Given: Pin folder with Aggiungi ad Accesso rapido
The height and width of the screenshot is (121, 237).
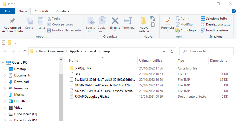Looking at the screenshot, I should (x=12, y=25).
